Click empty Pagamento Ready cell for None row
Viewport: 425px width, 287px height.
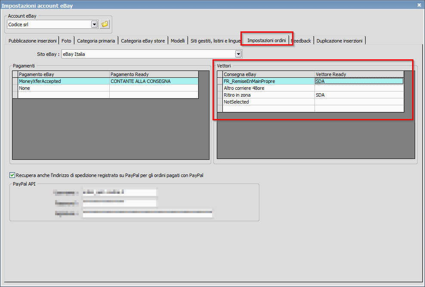pos(154,88)
